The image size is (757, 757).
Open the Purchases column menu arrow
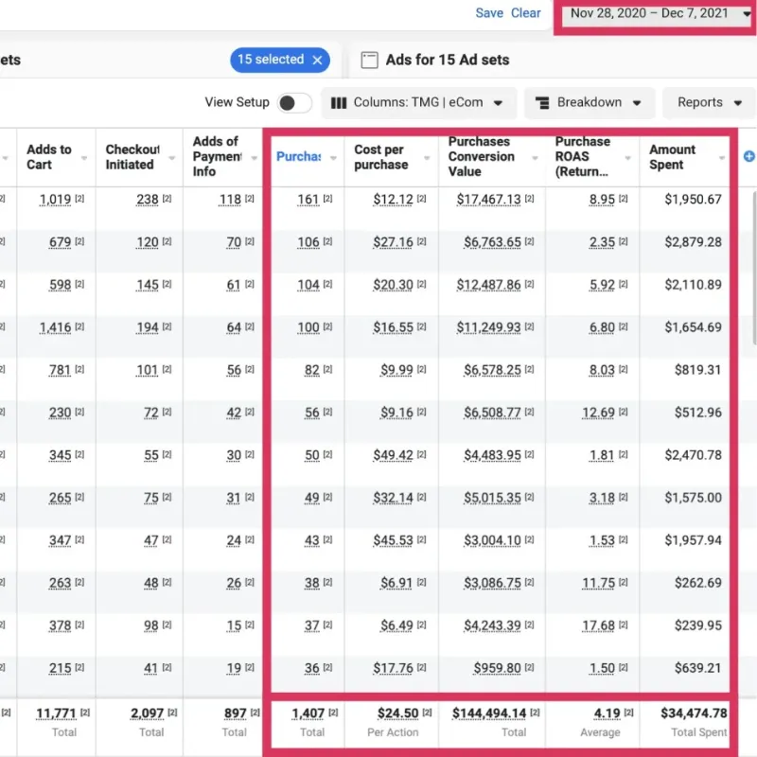point(333,158)
